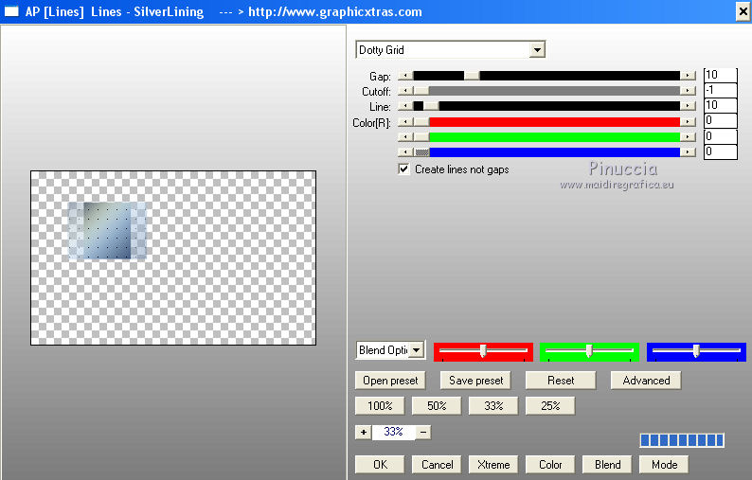Uncheck Create lines not gaps
The image size is (752, 480).
403,169
